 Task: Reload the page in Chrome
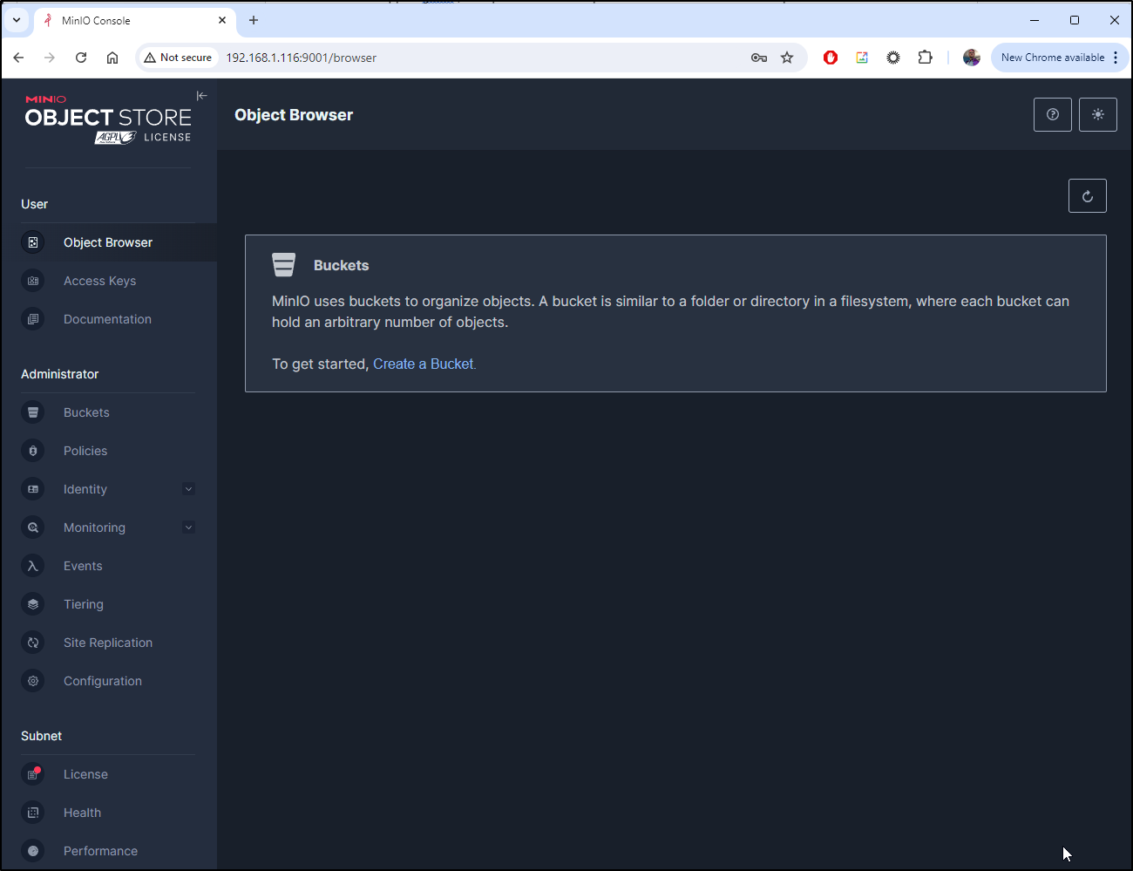81,58
